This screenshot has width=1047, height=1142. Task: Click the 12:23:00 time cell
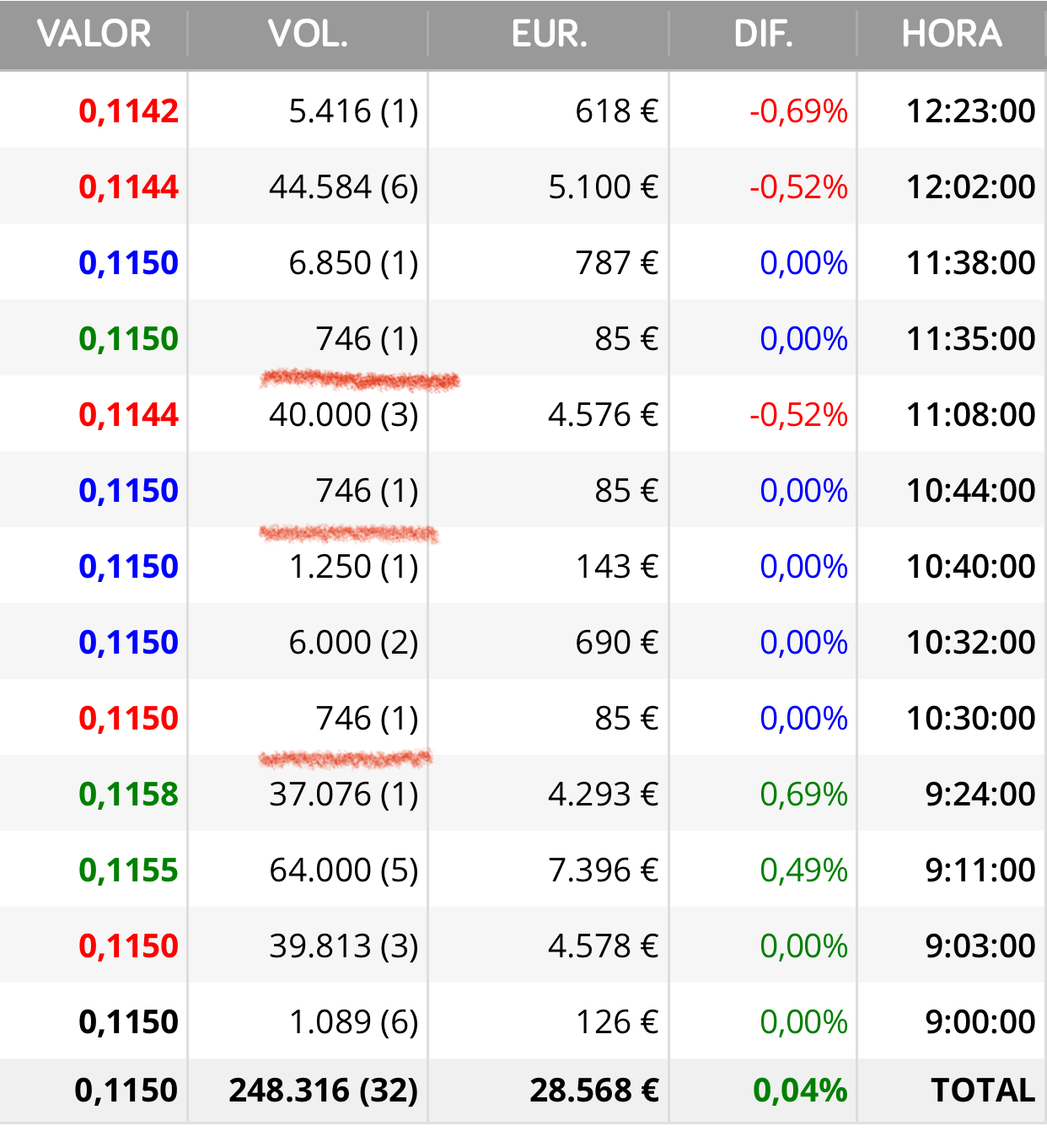[x=970, y=111]
